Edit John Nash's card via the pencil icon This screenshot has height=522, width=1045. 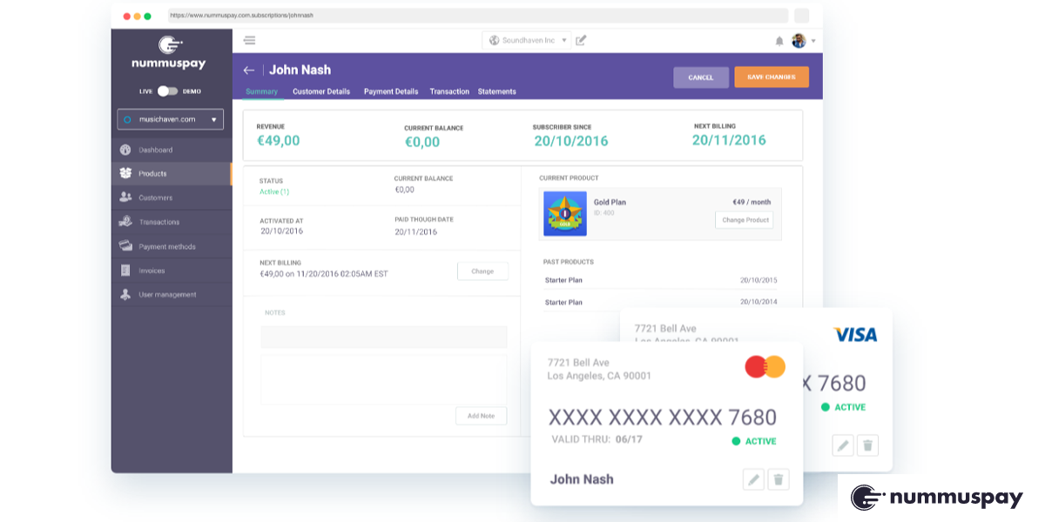tap(753, 478)
